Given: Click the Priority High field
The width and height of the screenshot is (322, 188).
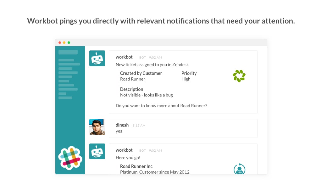Looking at the screenshot, I should [189, 76].
